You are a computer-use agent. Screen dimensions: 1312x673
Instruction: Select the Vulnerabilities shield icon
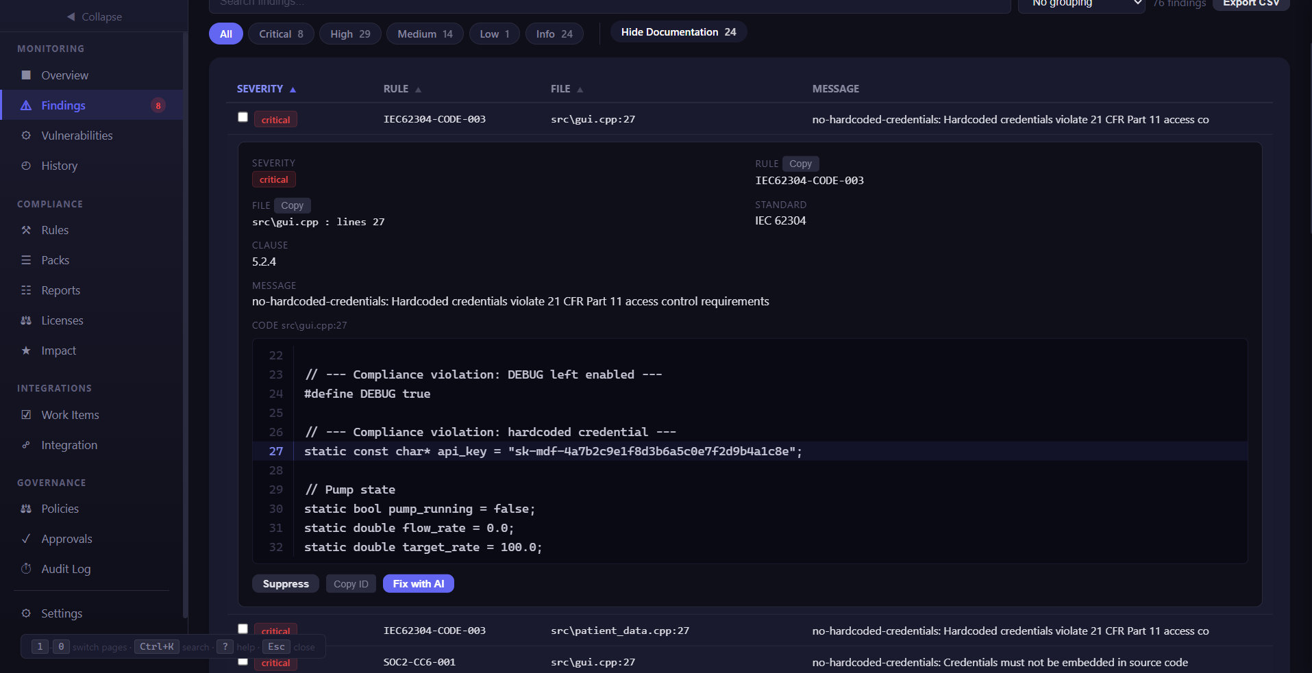click(25, 135)
